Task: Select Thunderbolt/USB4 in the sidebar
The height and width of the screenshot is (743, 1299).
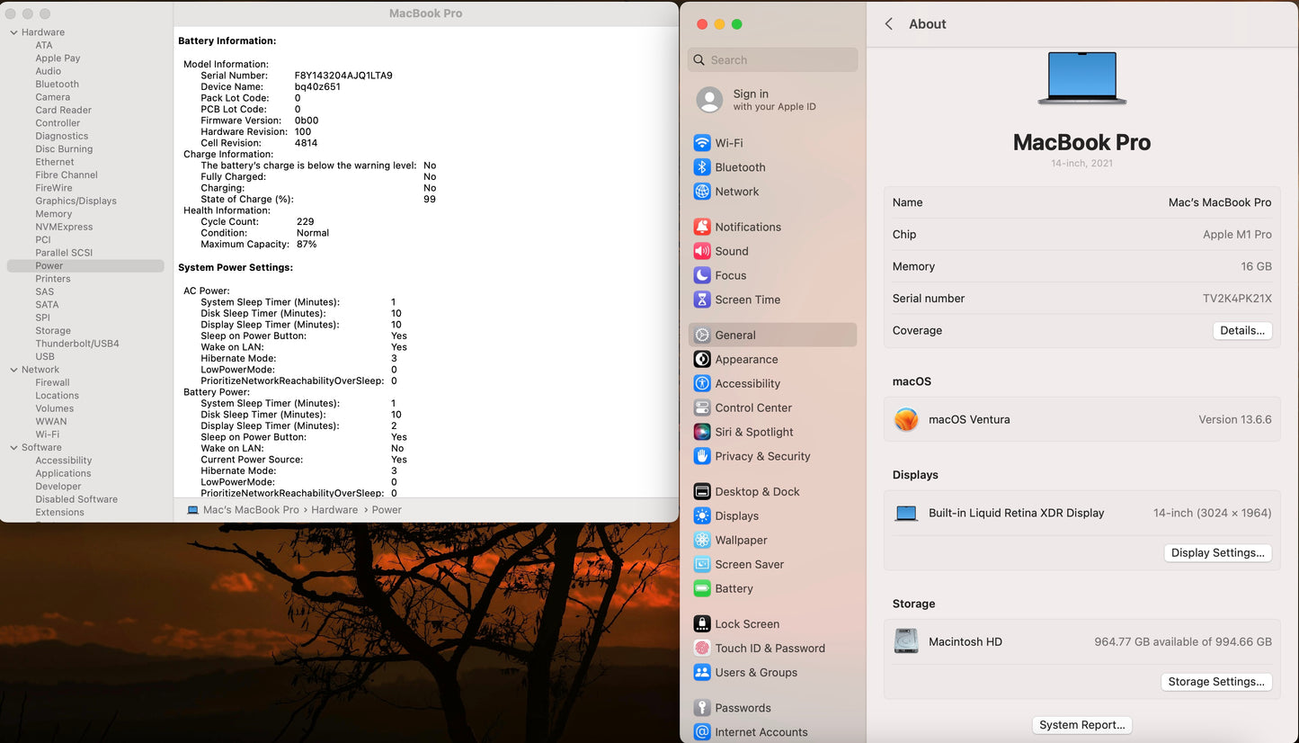Action: (77, 344)
